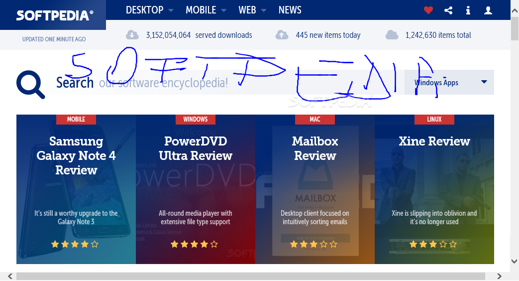The width and height of the screenshot is (519, 281).
Task: Click the horizontal scrollbar thumb
Action: coord(251,277)
